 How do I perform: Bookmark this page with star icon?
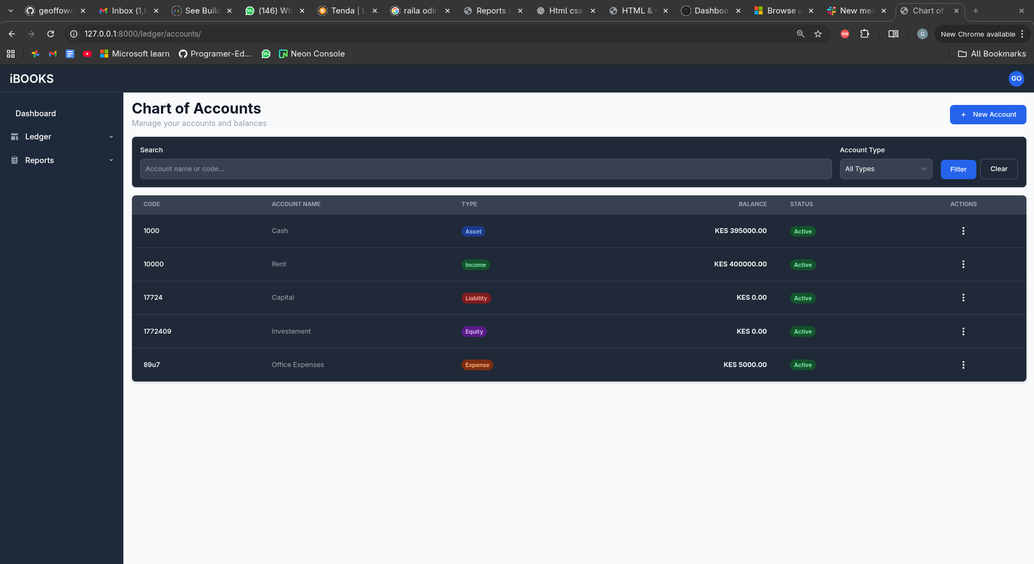tap(818, 34)
